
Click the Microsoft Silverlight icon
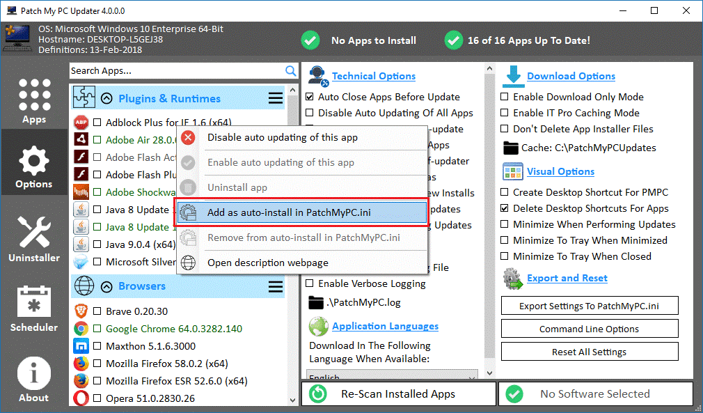[x=81, y=261]
